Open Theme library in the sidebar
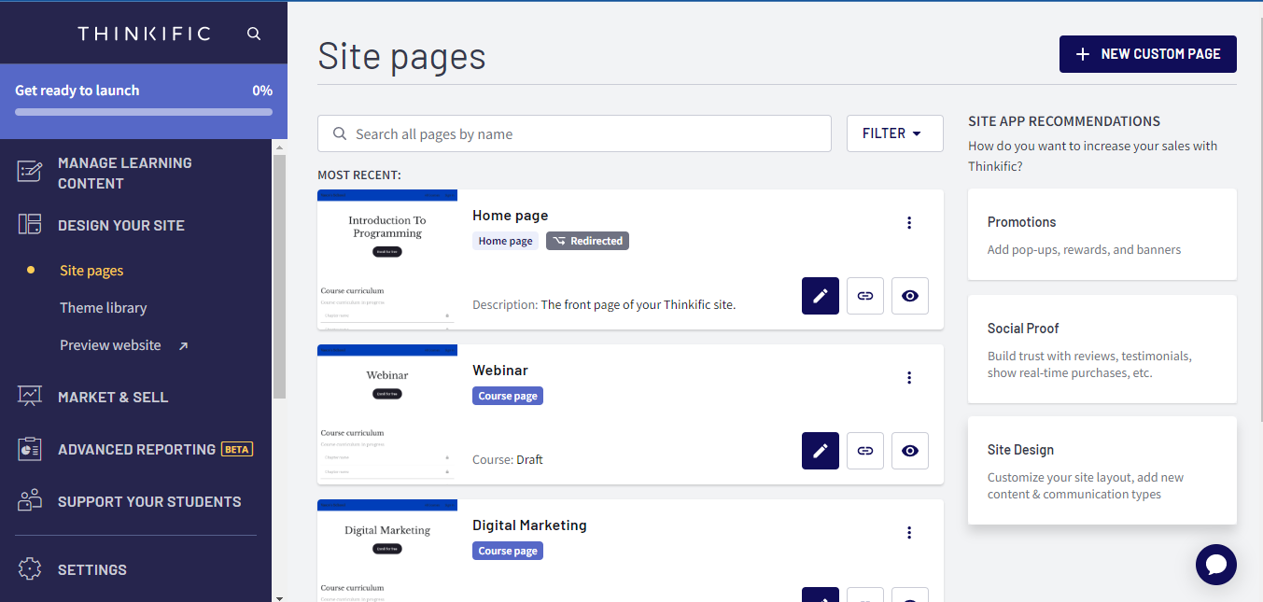1263x602 pixels. tap(104, 308)
